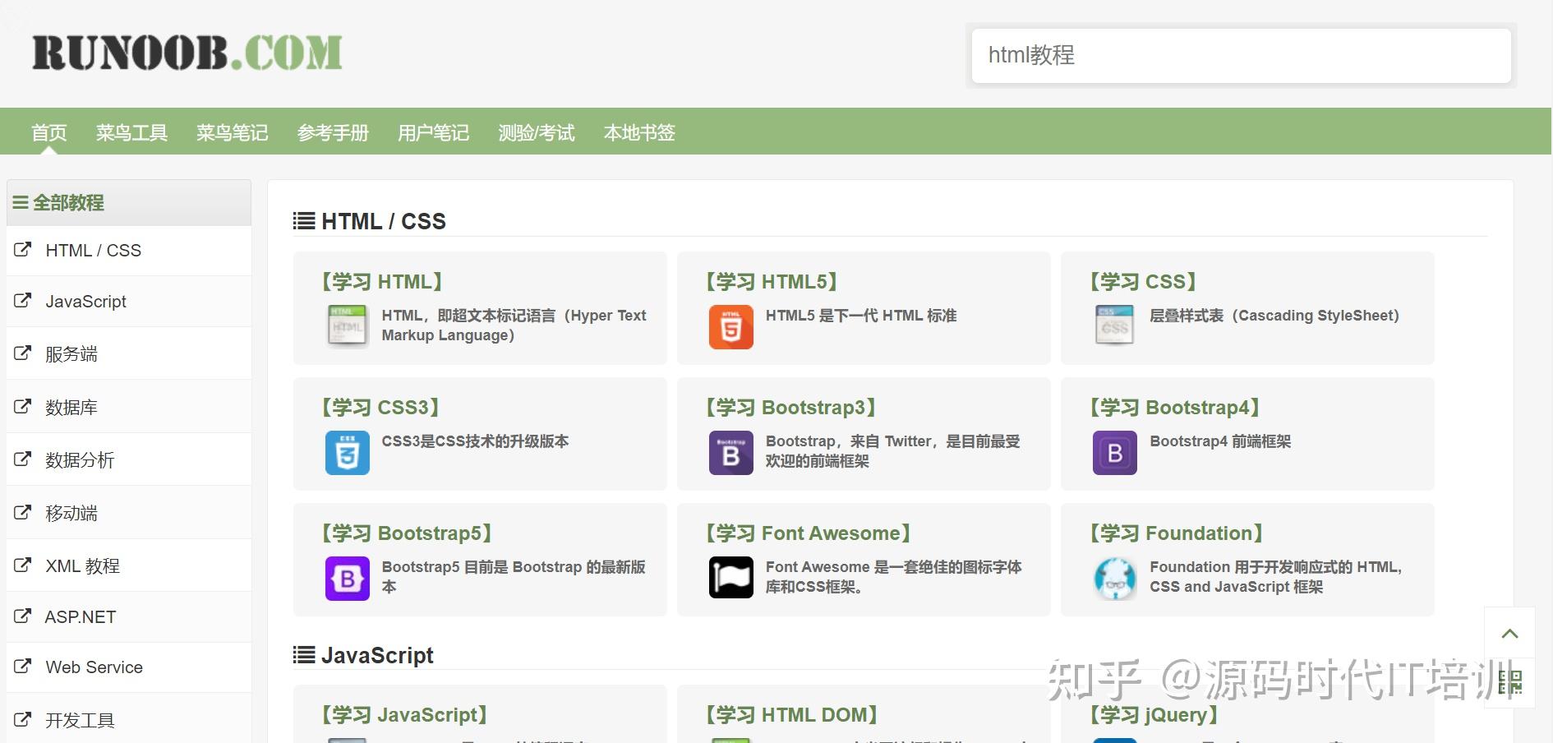This screenshot has height=743, width=1553.
Task: Click the external-link icon beside 移动端
Action: point(23,512)
